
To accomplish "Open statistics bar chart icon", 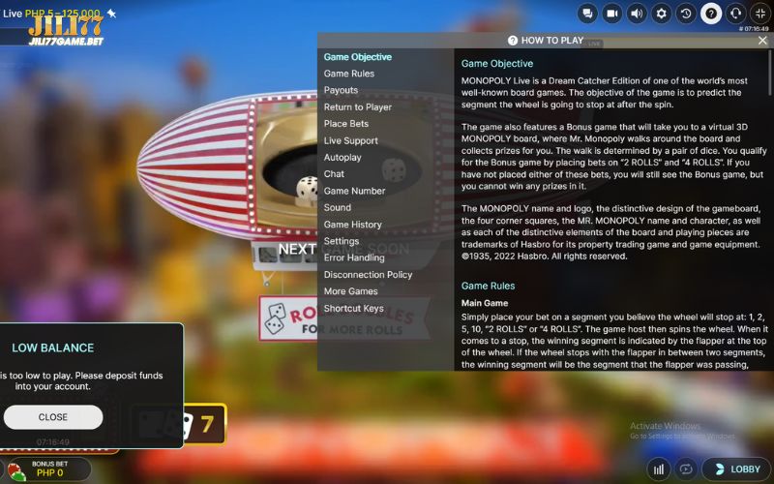I will click(659, 469).
